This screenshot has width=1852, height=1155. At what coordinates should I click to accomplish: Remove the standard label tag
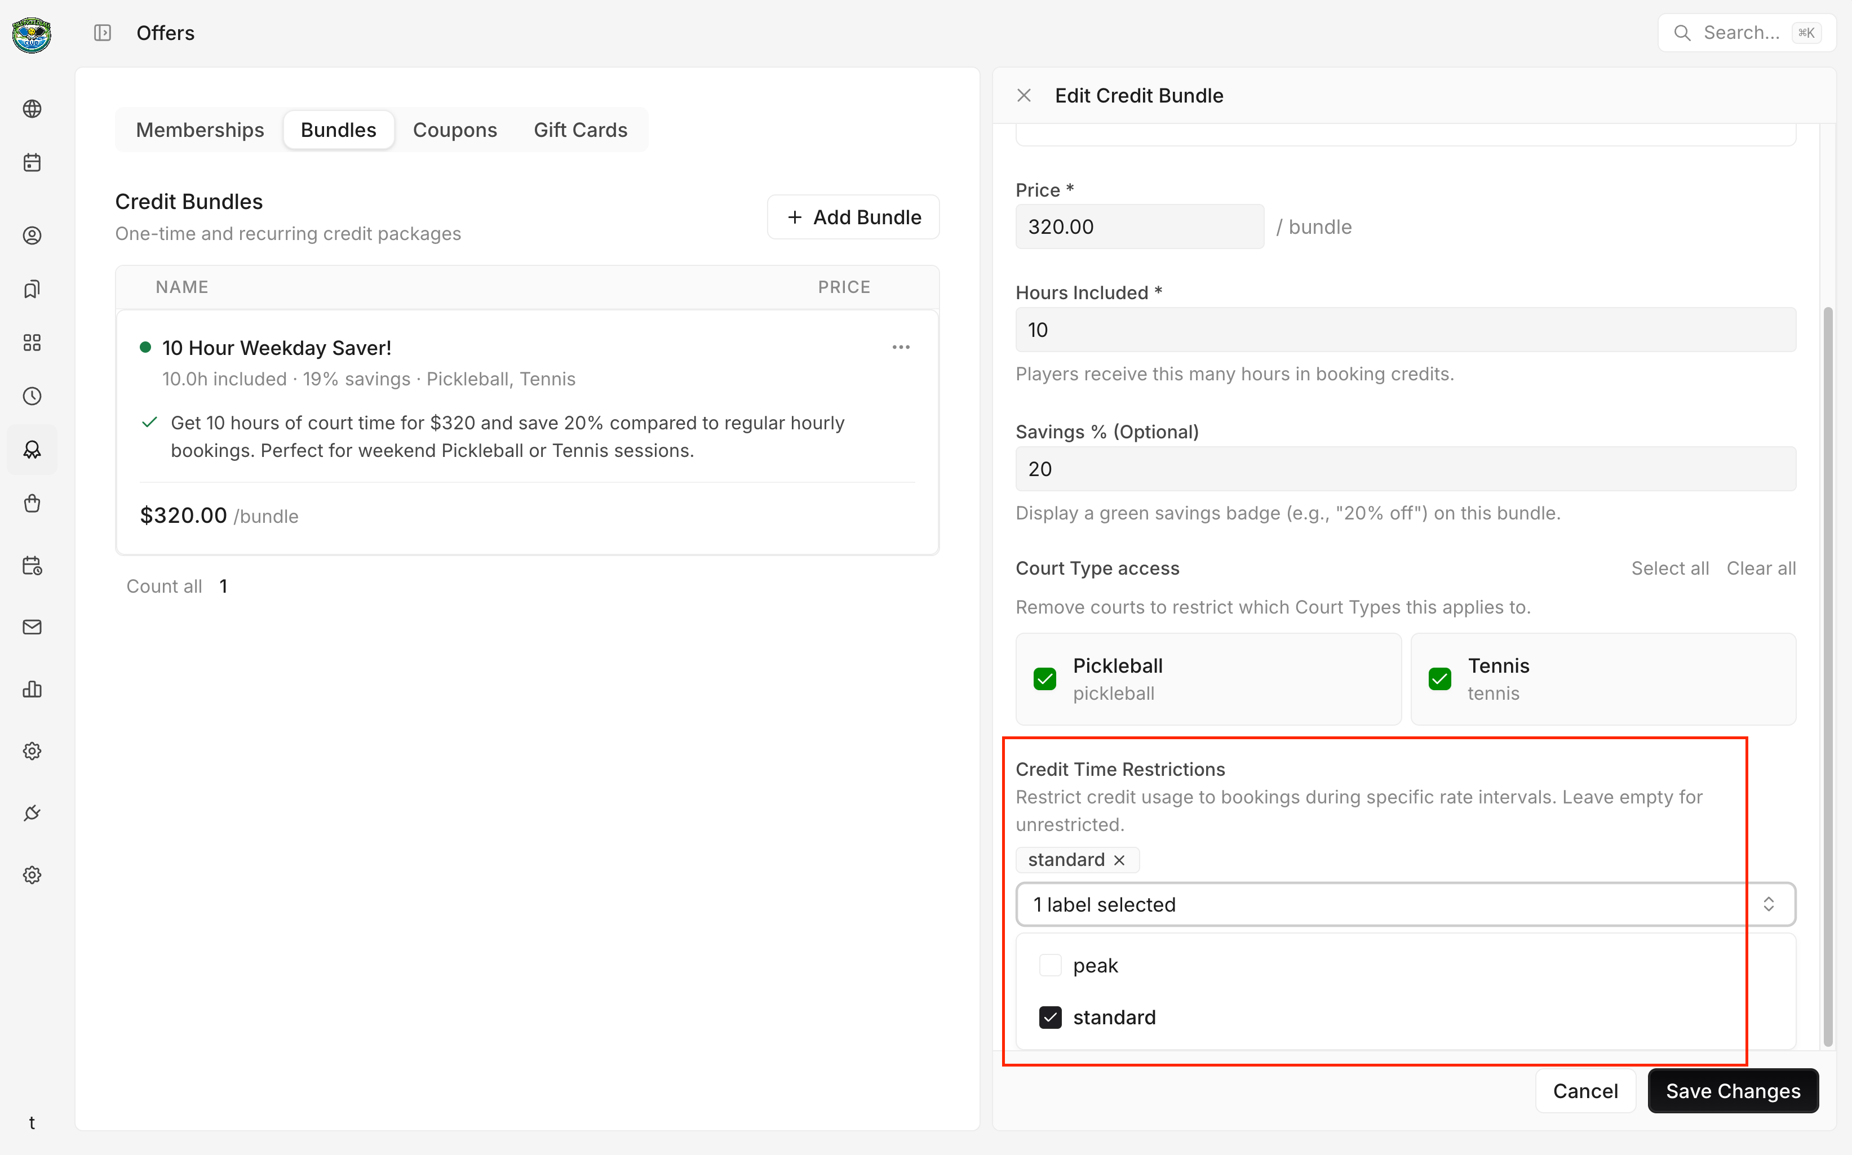click(x=1119, y=860)
